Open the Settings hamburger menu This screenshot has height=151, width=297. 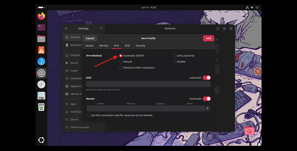tap(101, 29)
